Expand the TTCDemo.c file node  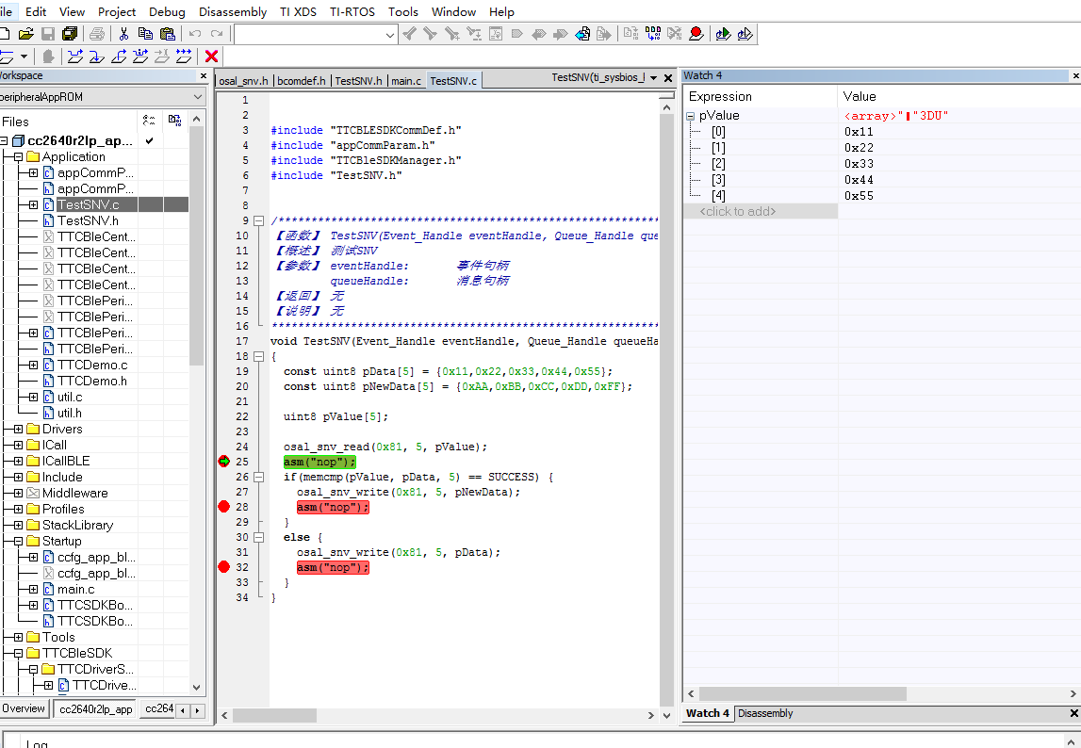point(33,365)
